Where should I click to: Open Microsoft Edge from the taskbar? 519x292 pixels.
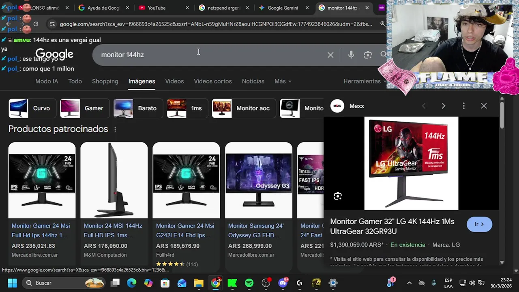tap(131, 283)
